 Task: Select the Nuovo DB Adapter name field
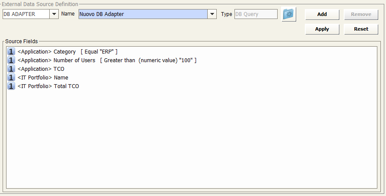click(x=143, y=14)
